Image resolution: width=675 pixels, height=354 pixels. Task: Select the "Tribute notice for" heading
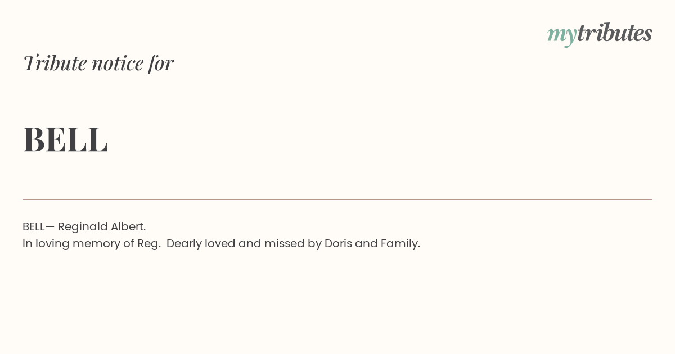[98, 63]
